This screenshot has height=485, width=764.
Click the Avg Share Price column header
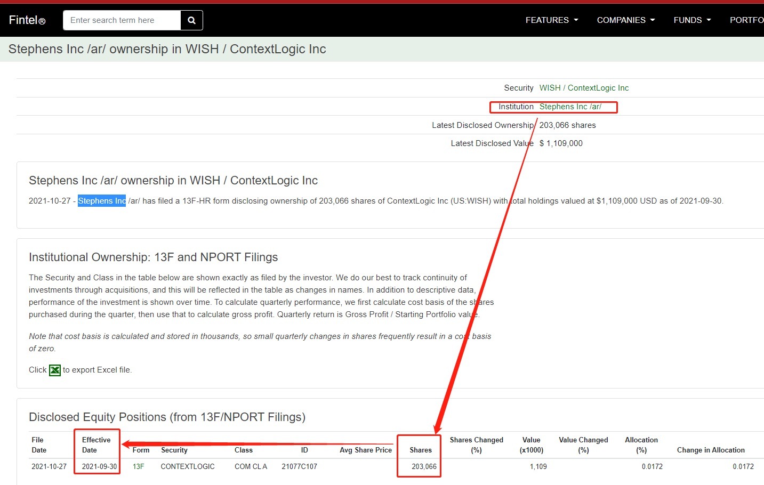366,450
